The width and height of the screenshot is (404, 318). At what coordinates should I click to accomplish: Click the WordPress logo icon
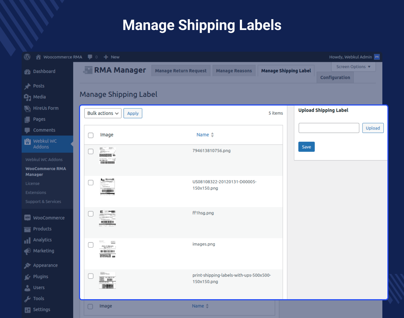27,57
